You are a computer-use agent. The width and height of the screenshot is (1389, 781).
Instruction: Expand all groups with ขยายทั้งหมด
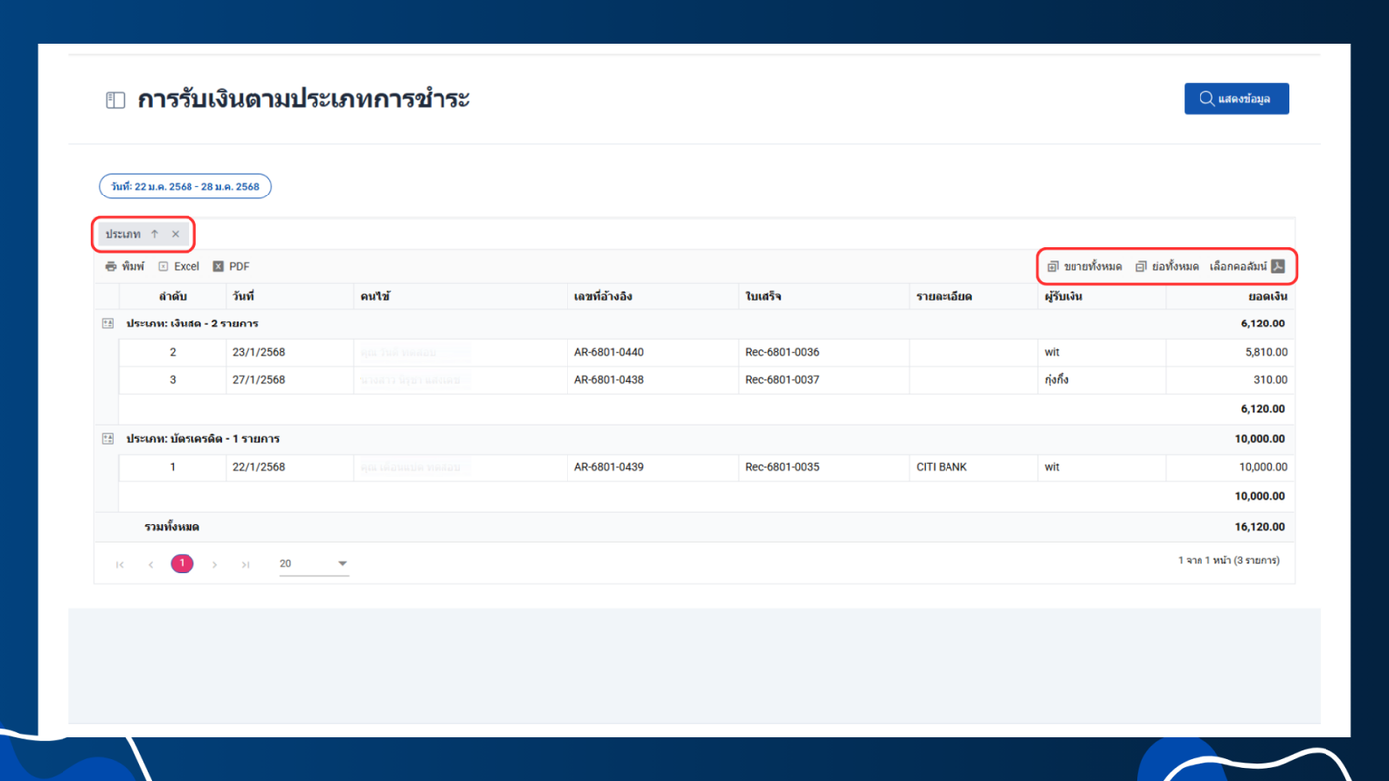point(1084,266)
